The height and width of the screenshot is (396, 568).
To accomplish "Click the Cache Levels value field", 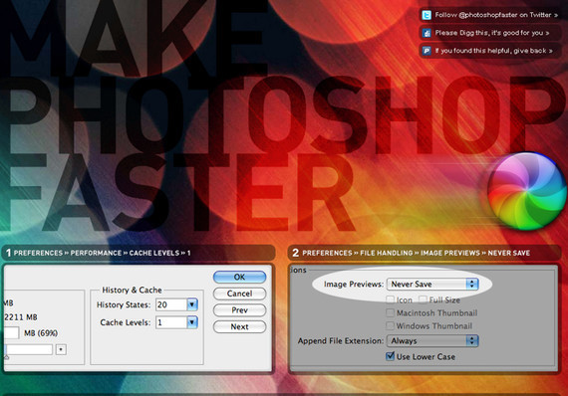I will (x=171, y=322).
